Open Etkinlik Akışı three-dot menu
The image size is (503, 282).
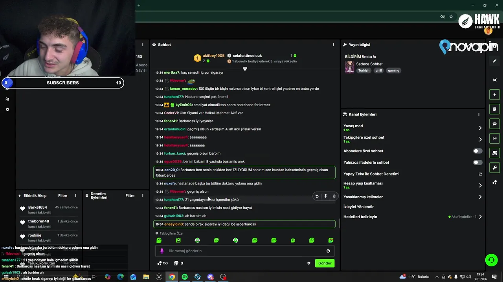point(76,196)
